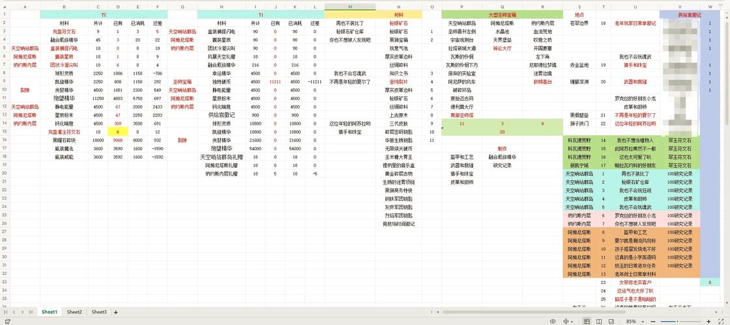Click the horizontal scrollbar right arrow

click(x=715, y=312)
